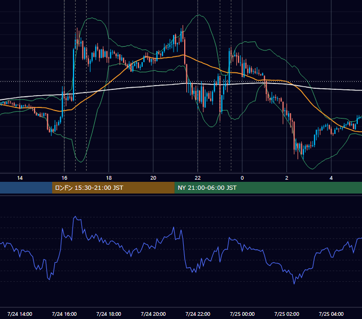Click the 2 hour axis label
Image resolution: width=362 pixels, height=319 pixels.
pos(287,178)
